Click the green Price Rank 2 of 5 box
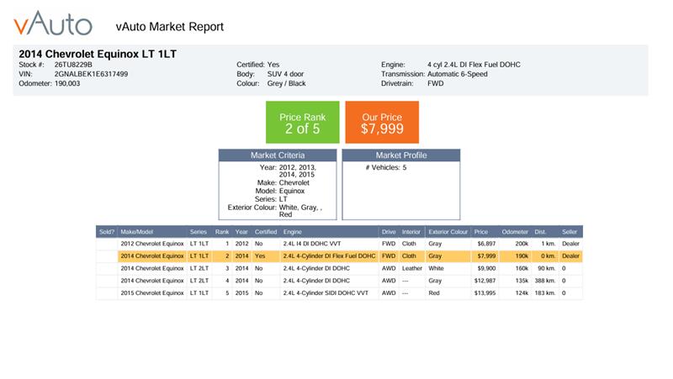The width and height of the screenshot is (673, 379). click(303, 122)
